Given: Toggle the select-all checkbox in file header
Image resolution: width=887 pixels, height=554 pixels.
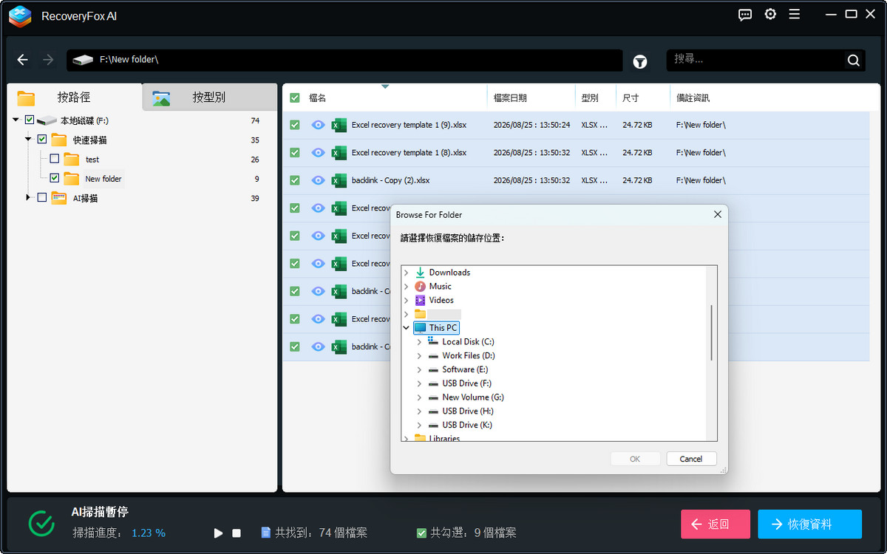Looking at the screenshot, I should click(x=295, y=98).
